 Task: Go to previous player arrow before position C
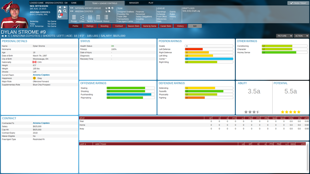tap(2, 36)
